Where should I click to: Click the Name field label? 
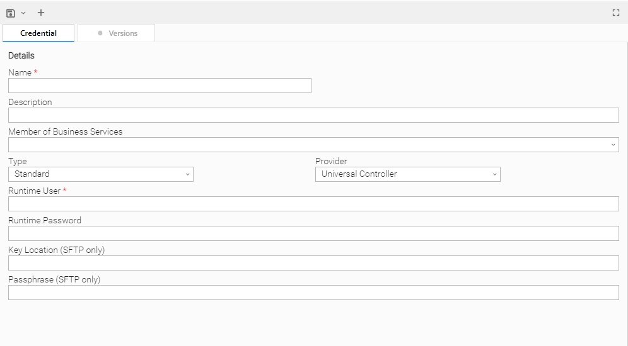coord(20,72)
